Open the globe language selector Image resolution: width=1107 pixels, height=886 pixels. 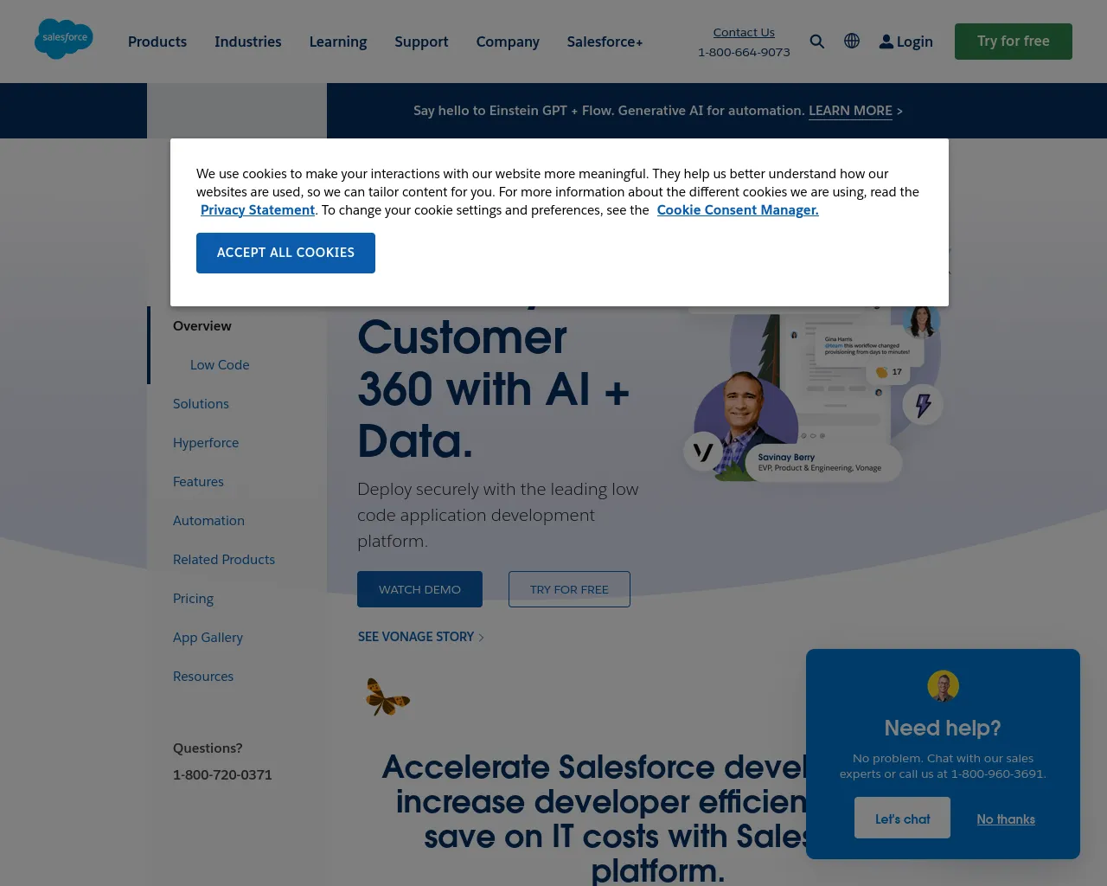[852, 41]
